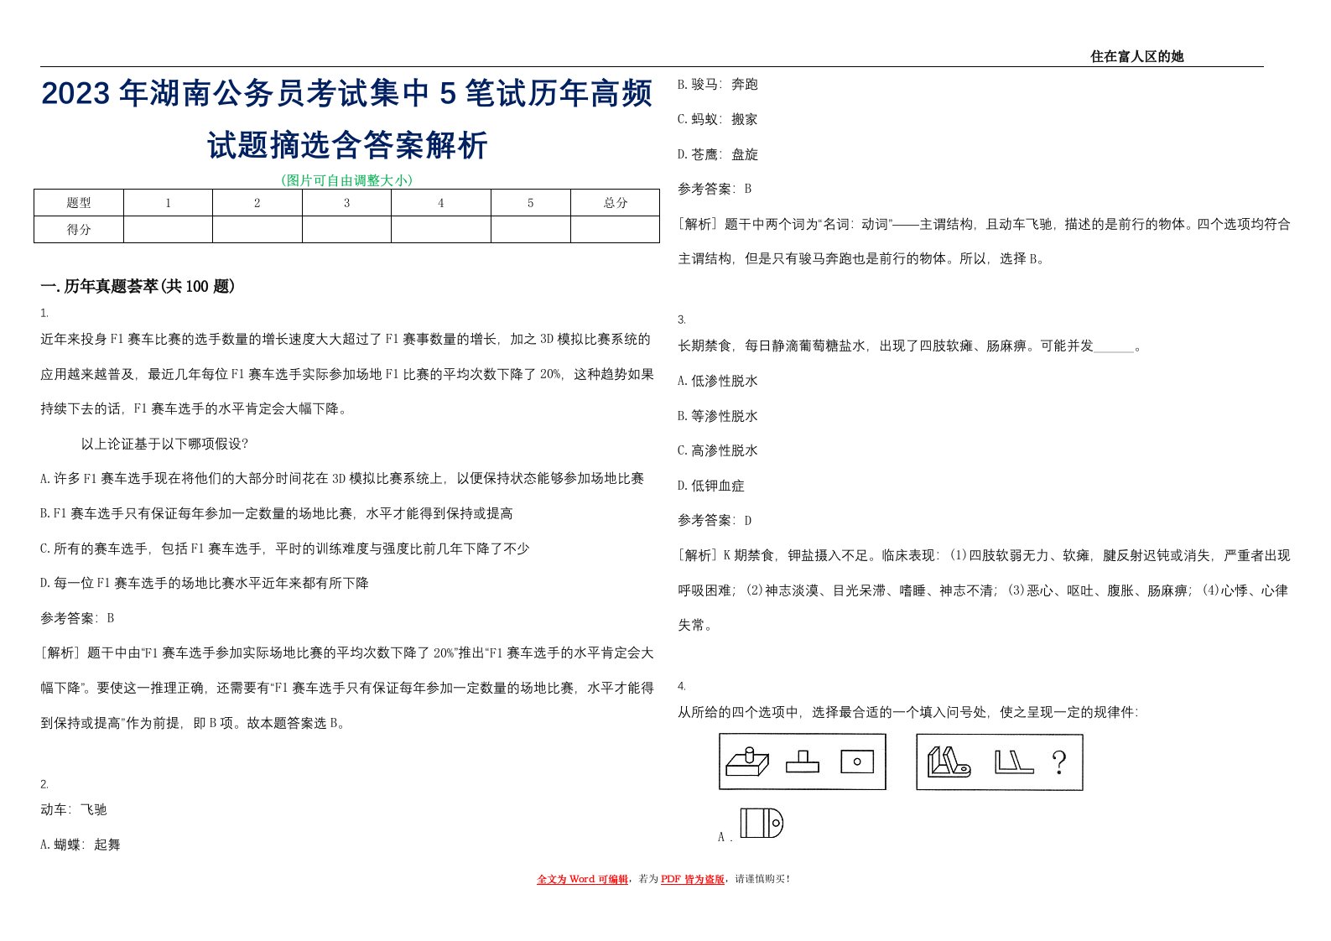Click the header text 住在富人区的她
Image resolution: width=1331 pixels, height=941 pixels.
tap(1136, 56)
